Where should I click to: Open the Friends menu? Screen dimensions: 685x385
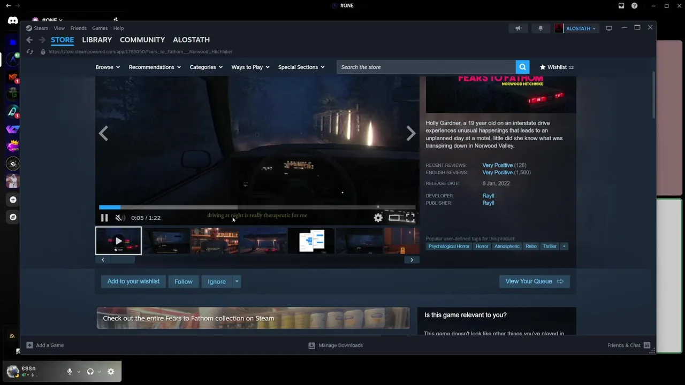click(x=78, y=28)
